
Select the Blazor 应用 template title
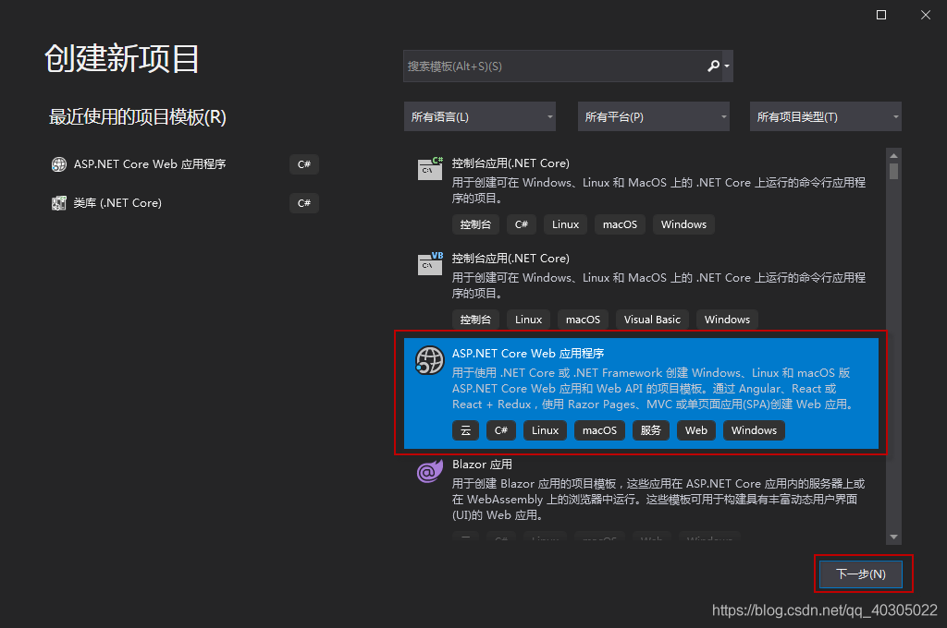[482, 464]
